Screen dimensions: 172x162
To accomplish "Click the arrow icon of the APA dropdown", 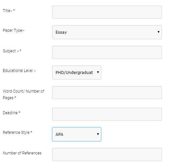I will click(98, 134).
